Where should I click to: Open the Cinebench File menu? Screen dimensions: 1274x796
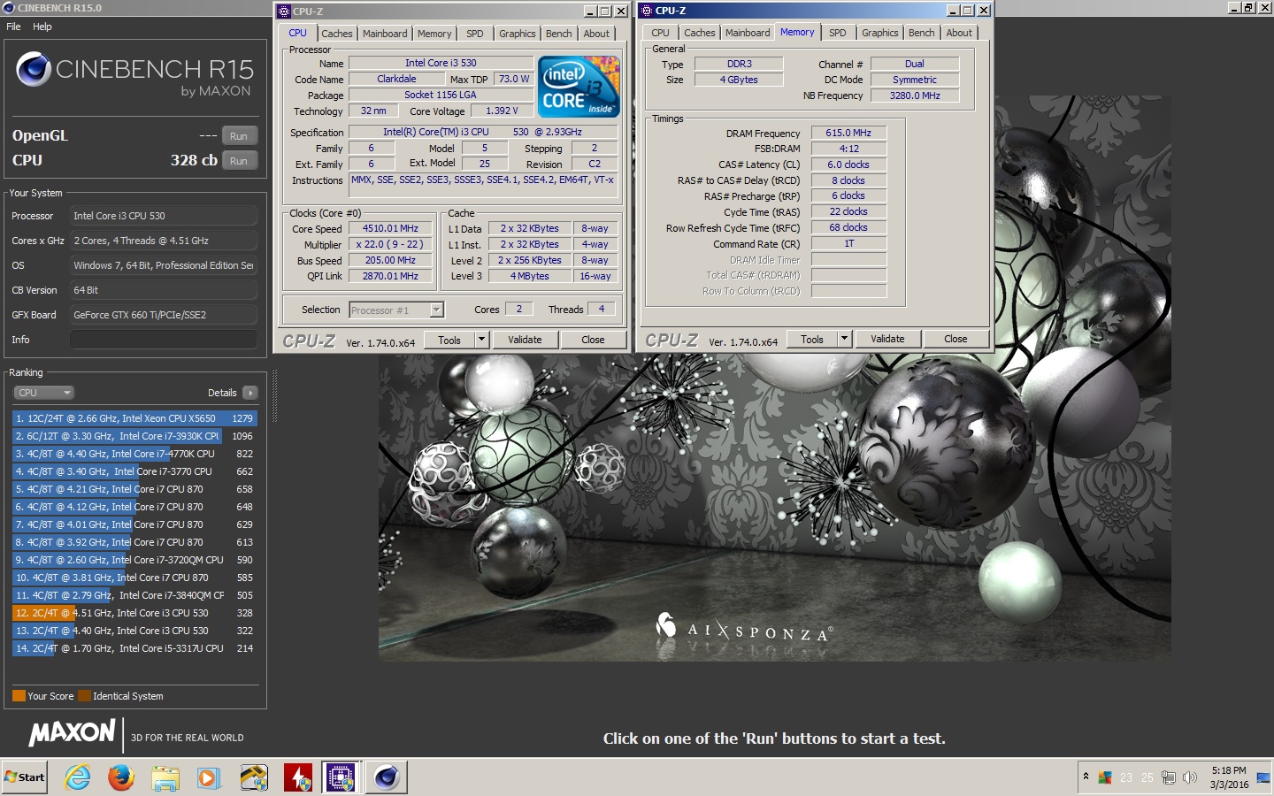click(x=13, y=27)
